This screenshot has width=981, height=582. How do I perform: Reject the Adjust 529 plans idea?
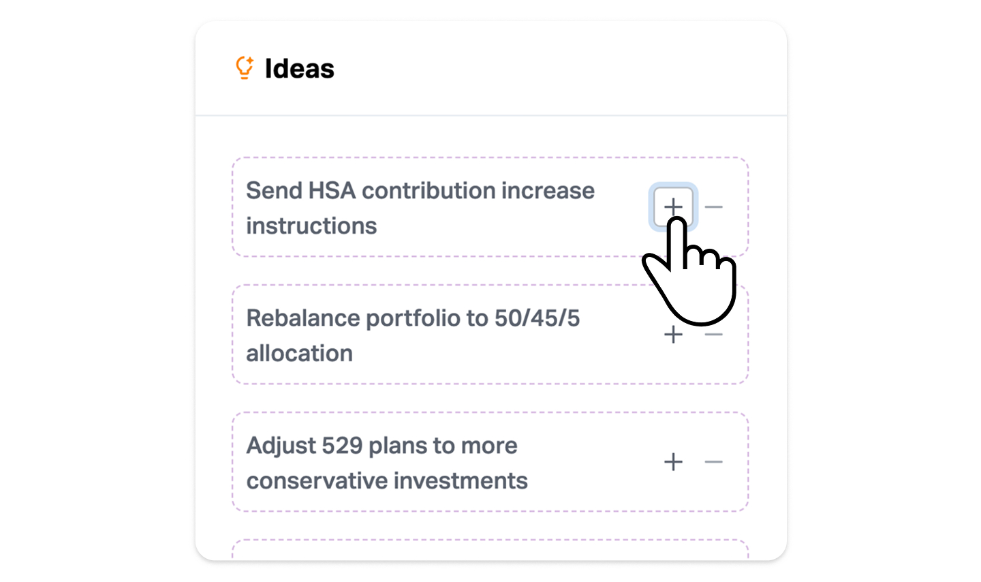[714, 462]
